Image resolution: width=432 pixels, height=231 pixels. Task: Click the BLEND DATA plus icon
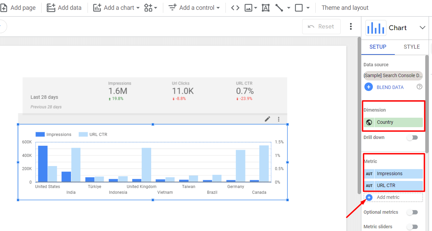click(x=368, y=87)
